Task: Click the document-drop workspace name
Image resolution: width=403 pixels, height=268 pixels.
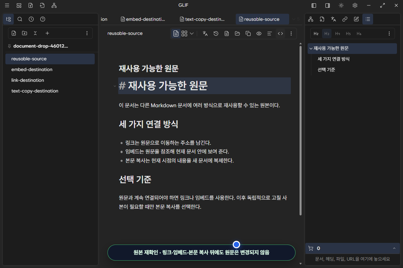Action: 41,46
